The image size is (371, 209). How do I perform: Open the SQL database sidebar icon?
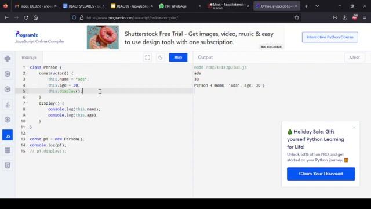(8, 150)
